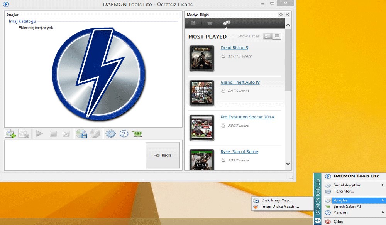The image size is (386, 225).
Task: Click Ryse cover thumbnail
Action: coord(202,160)
